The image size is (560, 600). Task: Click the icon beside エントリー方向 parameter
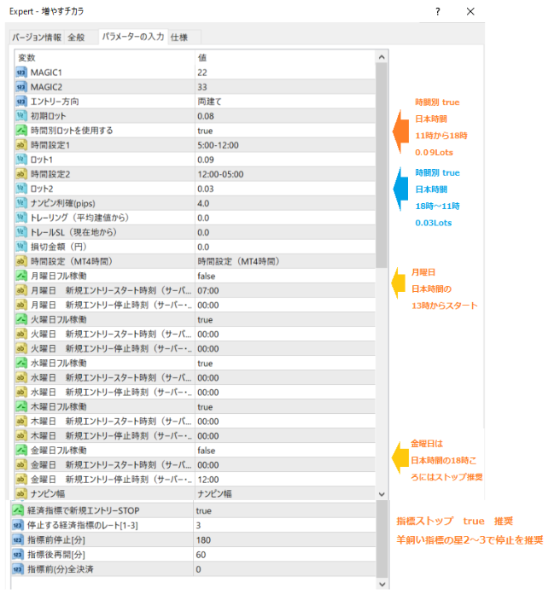pyautogui.click(x=21, y=102)
